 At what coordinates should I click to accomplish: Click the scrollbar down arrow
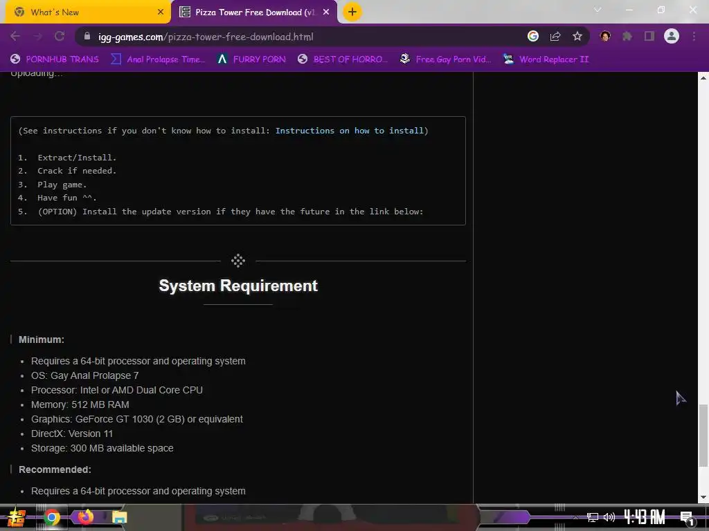703,498
